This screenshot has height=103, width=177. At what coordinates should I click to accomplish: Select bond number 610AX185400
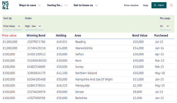point(36,80)
